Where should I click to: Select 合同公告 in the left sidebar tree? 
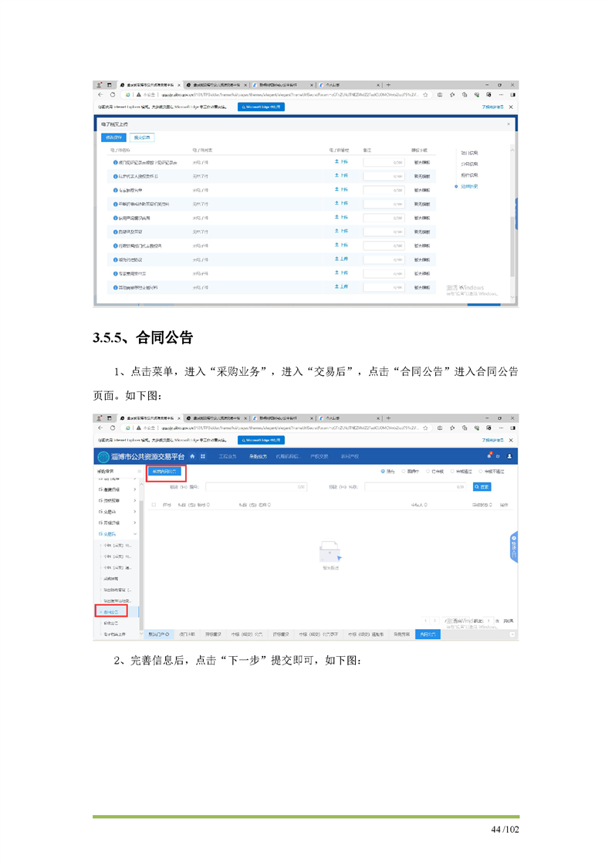tap(111, 611)
